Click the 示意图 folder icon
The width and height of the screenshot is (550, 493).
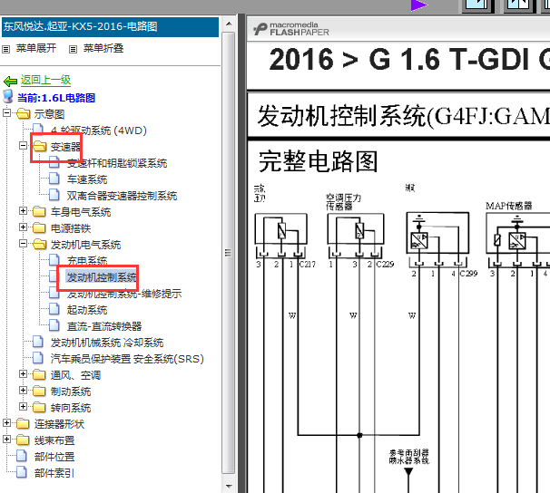24,113
